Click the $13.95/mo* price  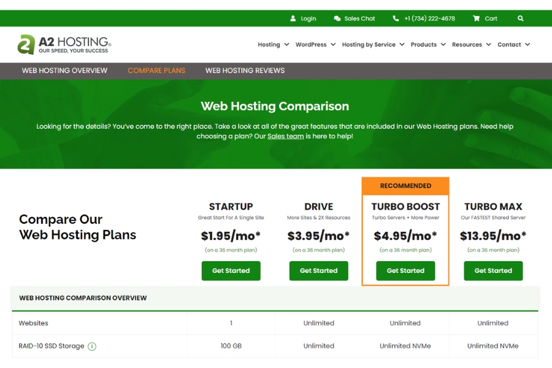pos(493,236)
